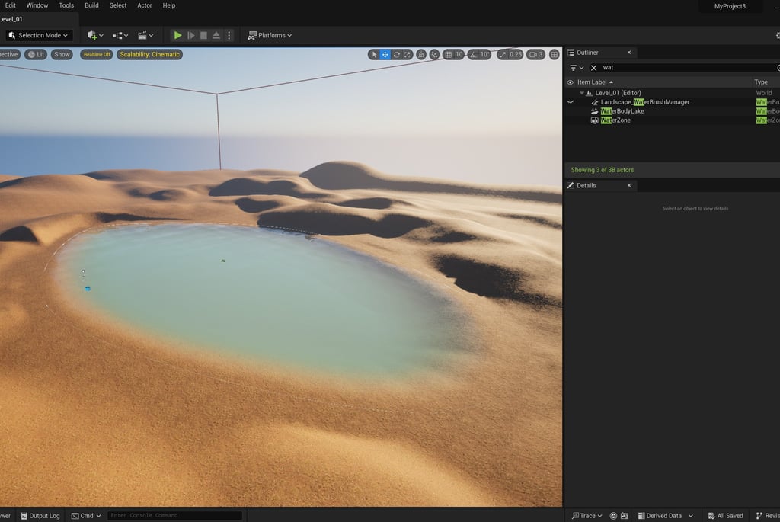The height and width of the screenshot is (522, 780).
Task: Click the console command input field
Action: 174,516
